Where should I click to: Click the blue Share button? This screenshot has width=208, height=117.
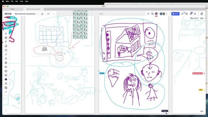click(x=175, y=14)
